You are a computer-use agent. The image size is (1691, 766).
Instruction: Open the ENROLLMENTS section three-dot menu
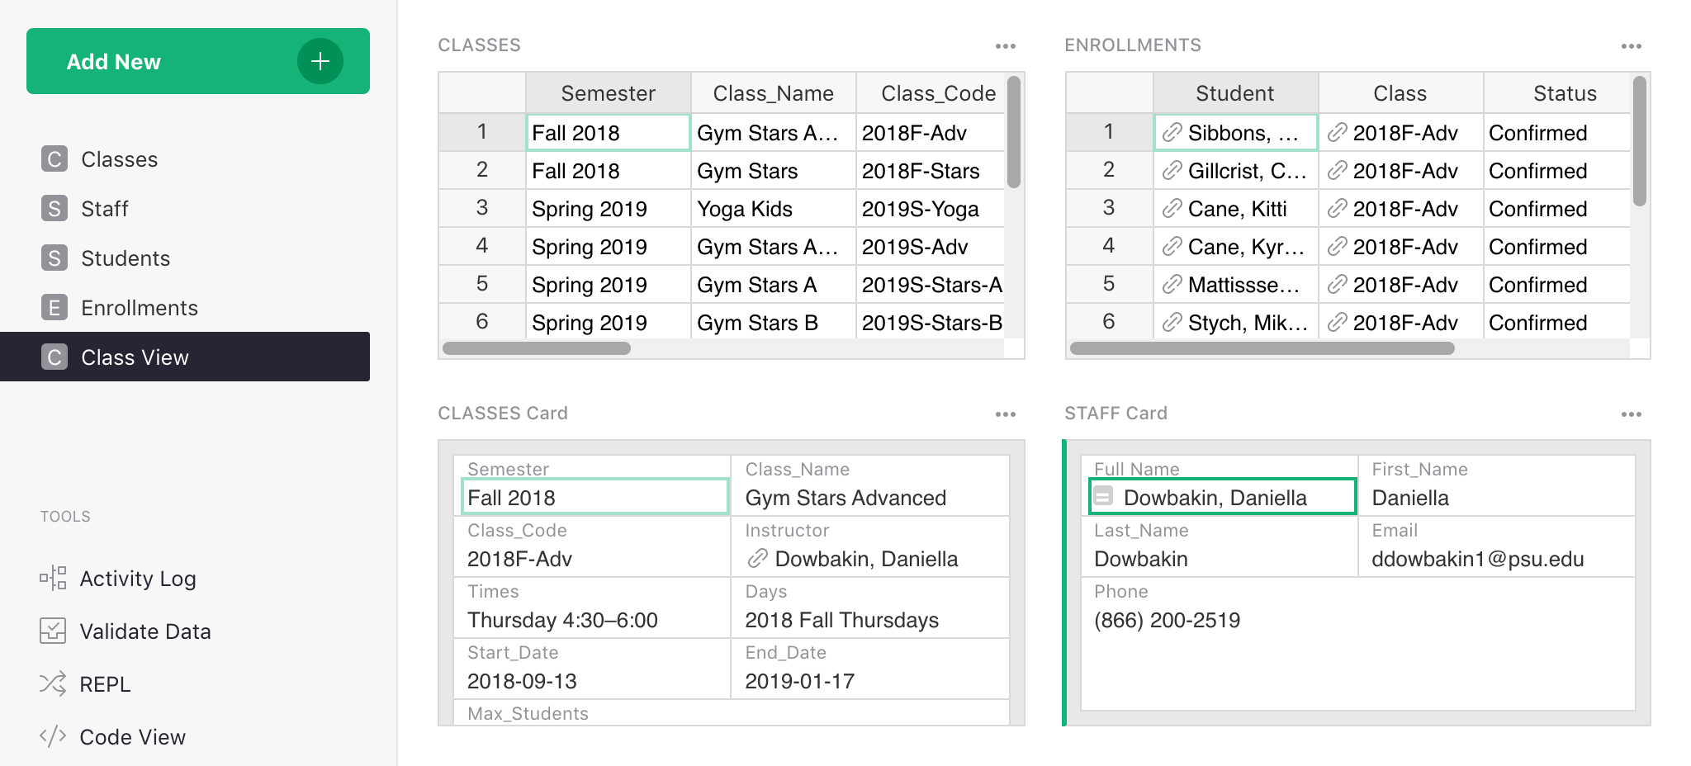click(x=1631, y=46)
